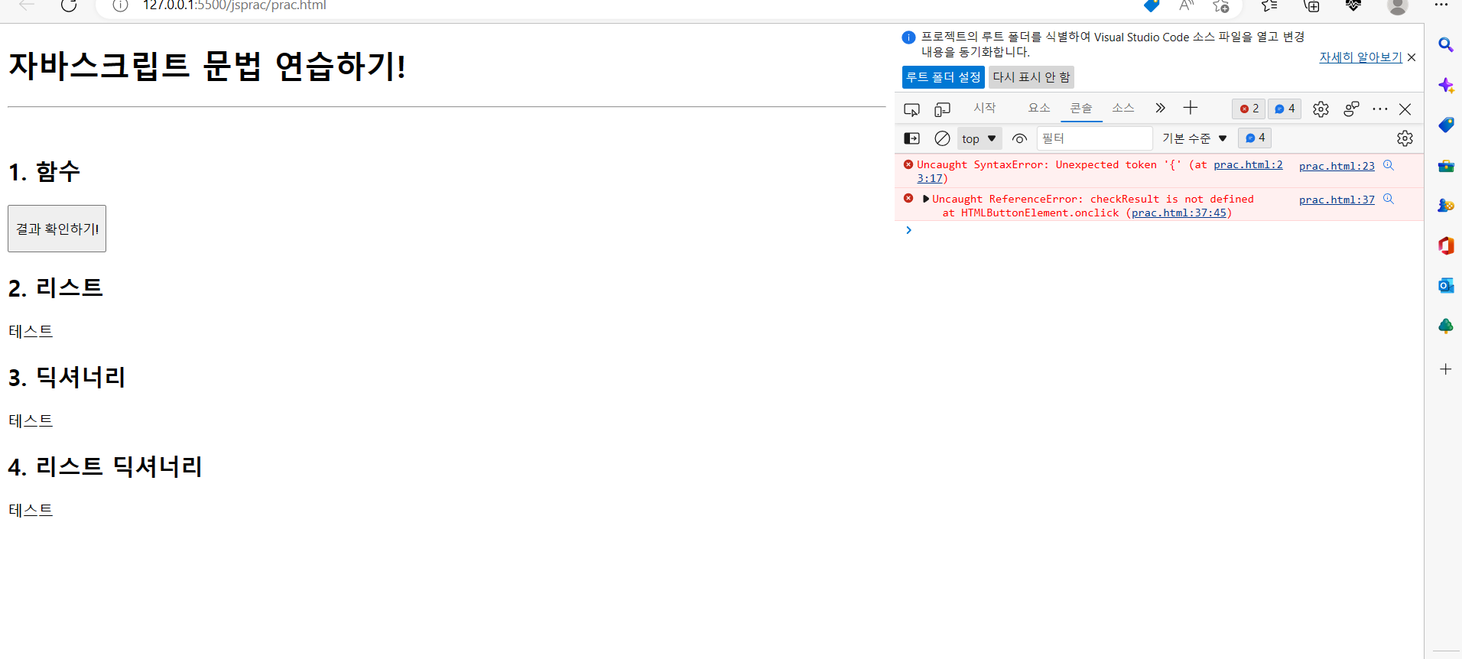Click the DevTools feedback icon

[1351, 109]
